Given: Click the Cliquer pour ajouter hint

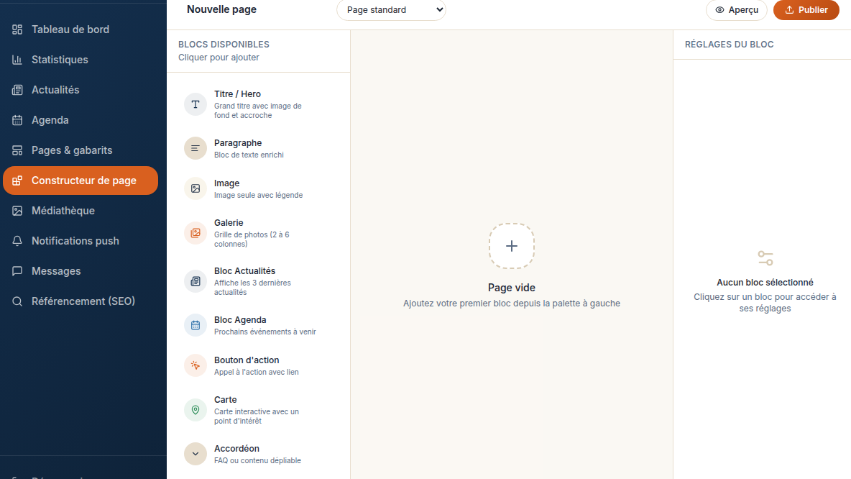Looking at the screenshot, I should 218,58.
